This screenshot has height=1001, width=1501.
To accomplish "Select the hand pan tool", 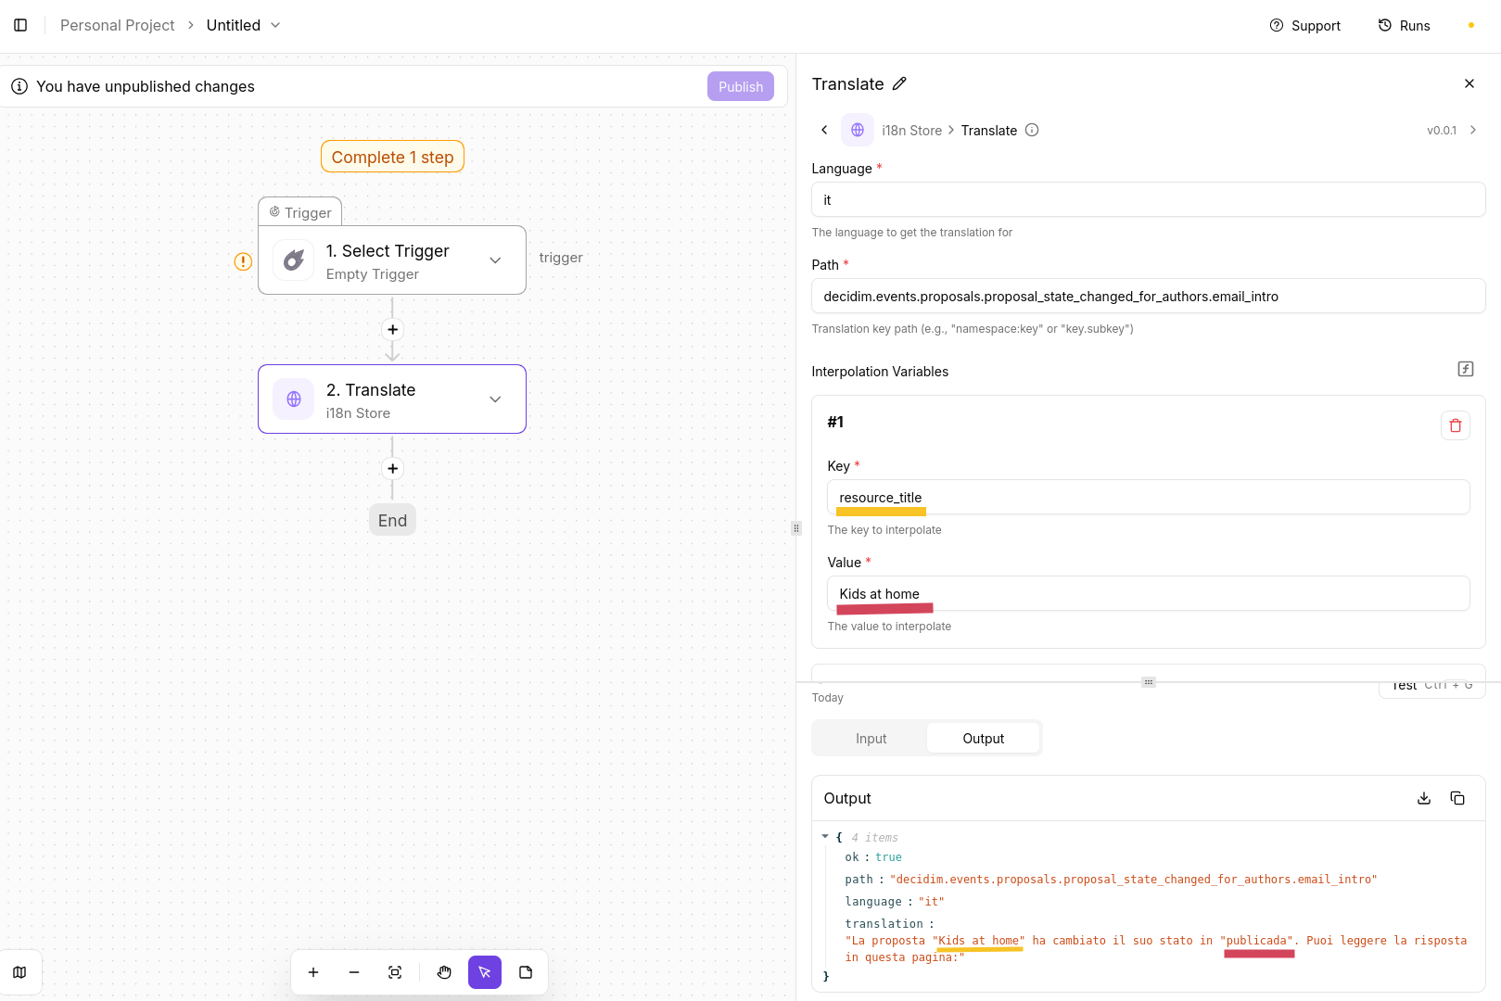I will 444,972.
